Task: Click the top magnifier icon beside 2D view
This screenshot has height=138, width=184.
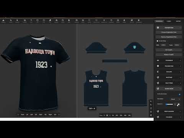Action: click(151, 101)
